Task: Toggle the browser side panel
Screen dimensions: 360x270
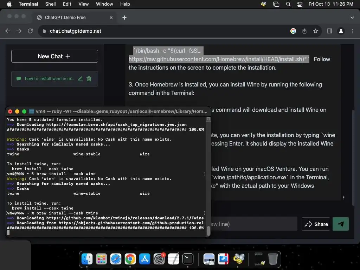Action: (x=330, y=31)
